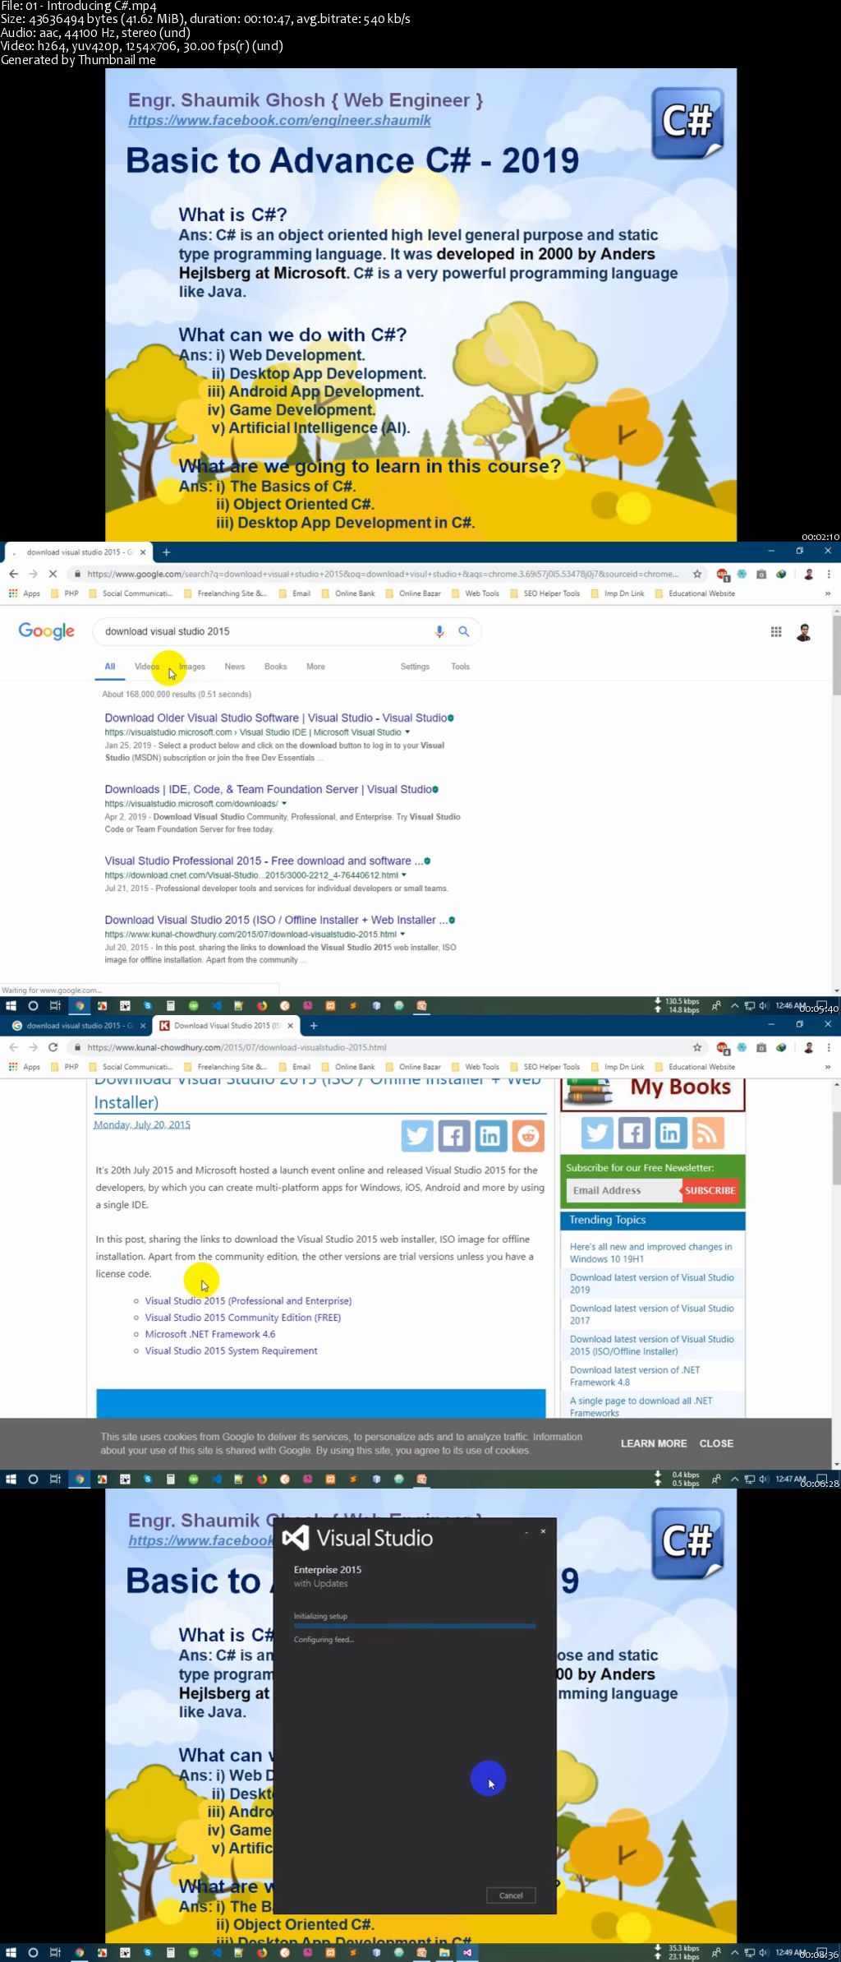Viewport: 841px width, 1962px height.
Task: Open Visual Studio 2015 Community Edition (FREE) link
Action: (243, 1317)
